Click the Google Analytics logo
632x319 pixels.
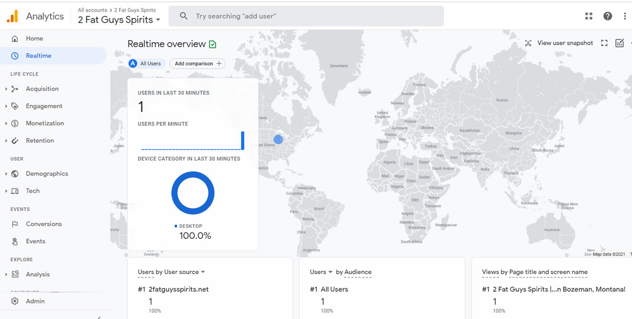pyautogui.click(x=13, y=16)
